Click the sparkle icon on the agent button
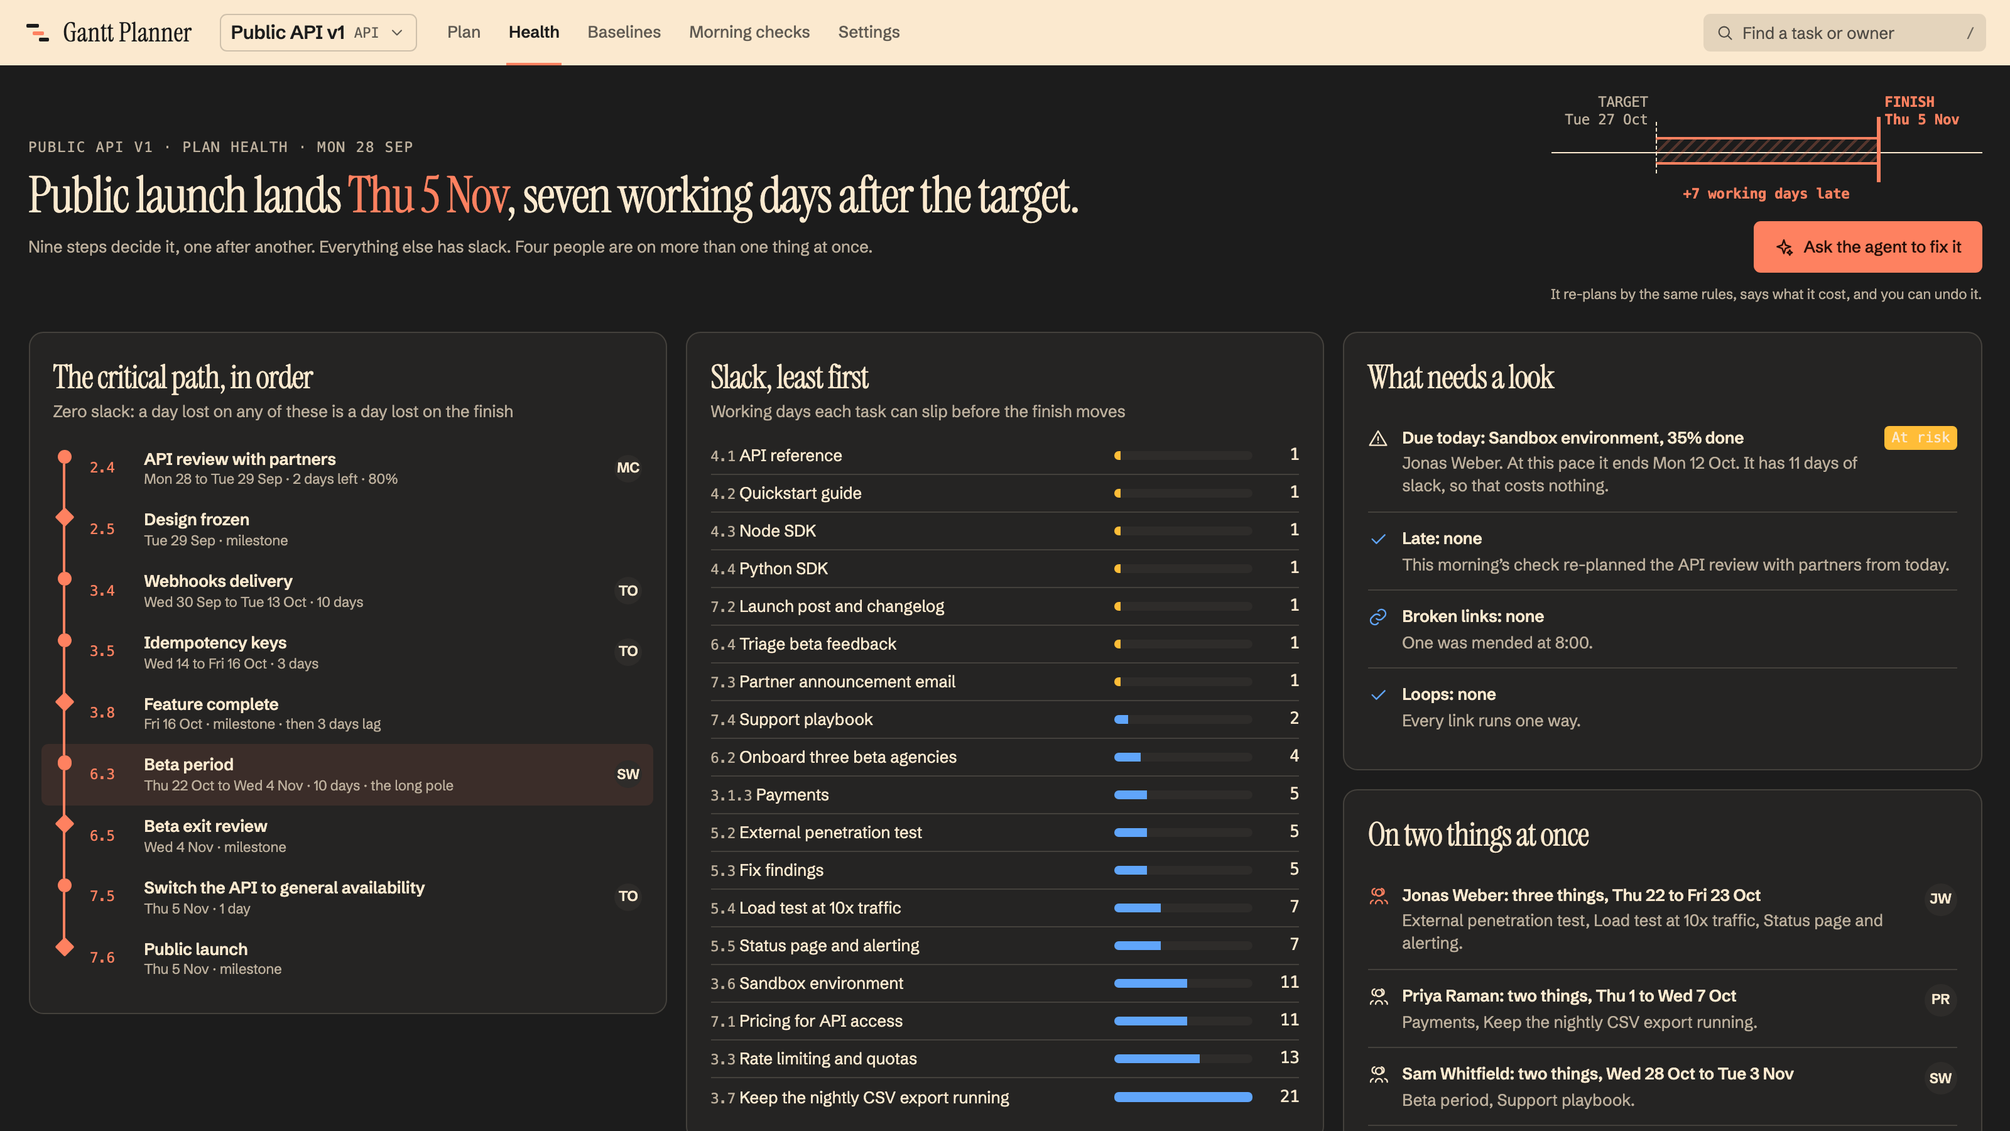The image size is (2010, 1131). [x=1785, y=248]
